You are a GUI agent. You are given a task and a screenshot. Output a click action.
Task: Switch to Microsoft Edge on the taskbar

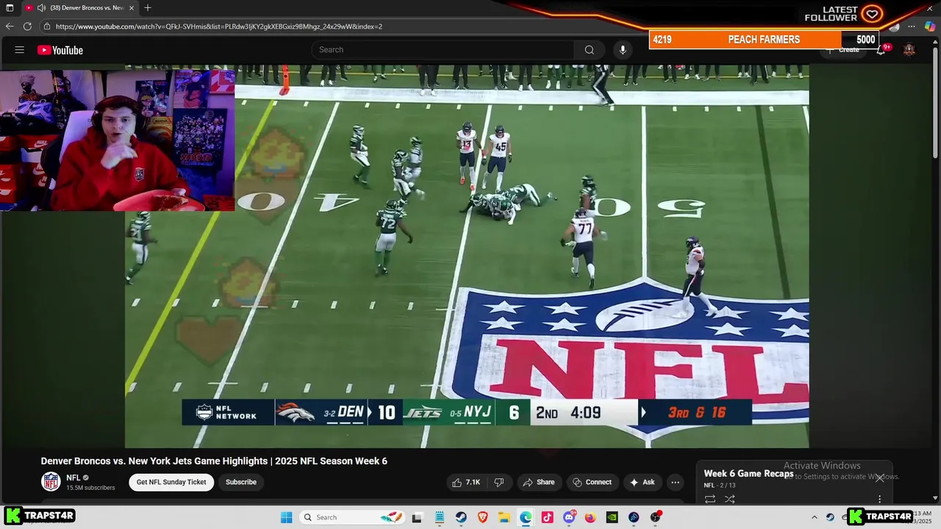point(526,517)
